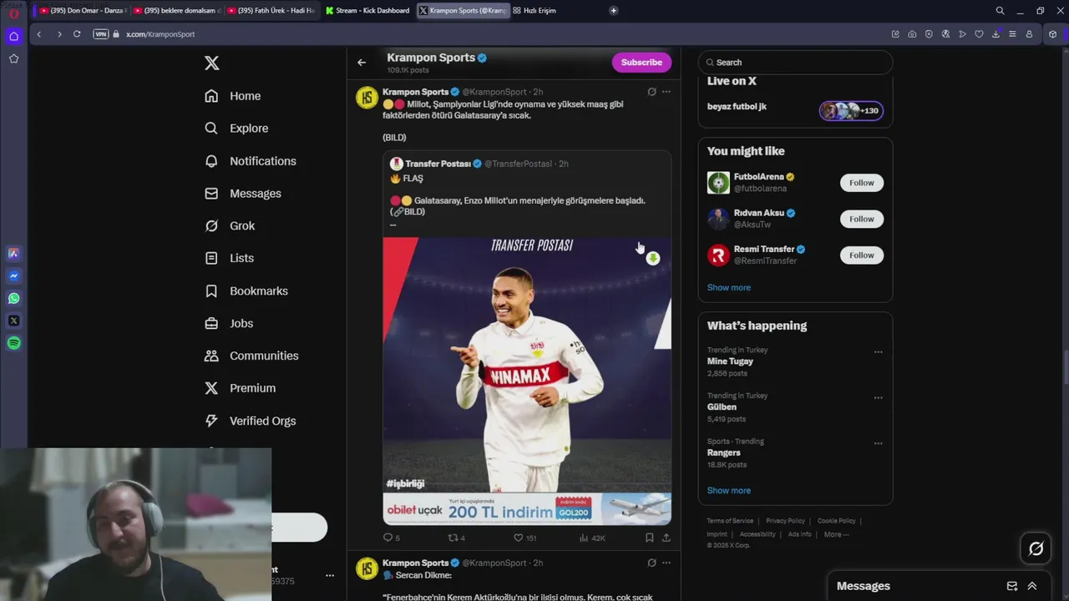Open the browser snapshot camera tool
The image size is (1069, 601).
(912, 34)
